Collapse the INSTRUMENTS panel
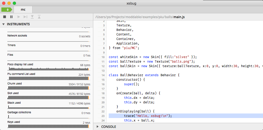Screen dimensions: 263x130 pyautogui.click(x=3, y=24)
